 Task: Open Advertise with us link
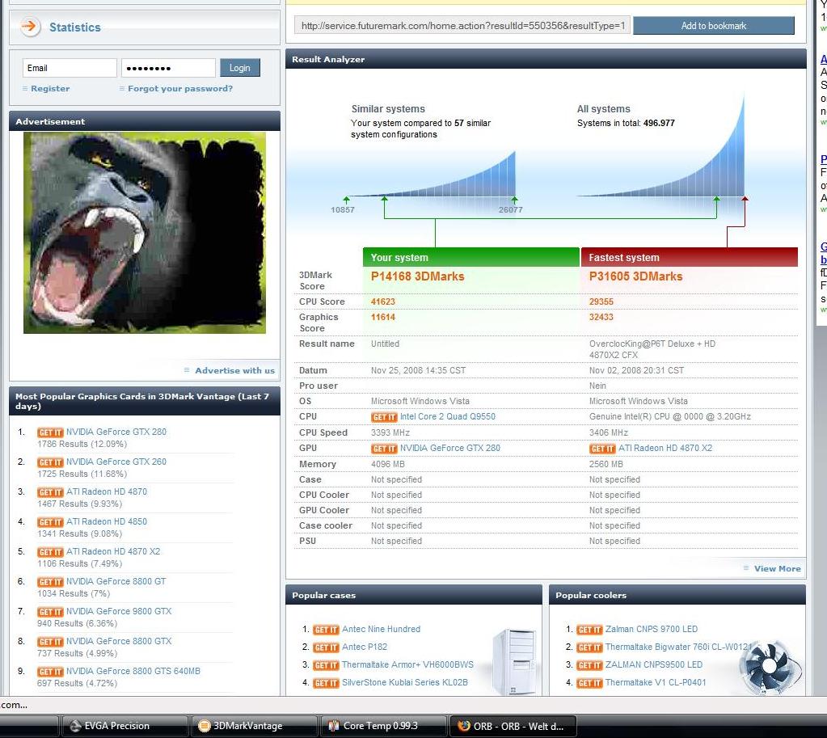click(x=234, y=370)
